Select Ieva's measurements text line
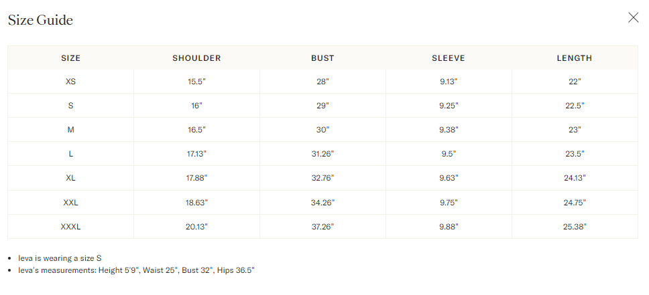This screenshot has width=649, height=295. point(136,270)
